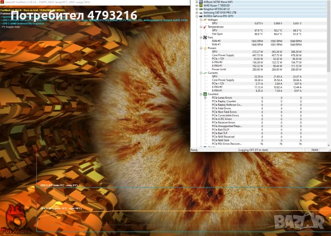This screenshot has height=236, width=331.
Task: Expand the ASRock X870E Nova WiFi node
Action: 197,2
